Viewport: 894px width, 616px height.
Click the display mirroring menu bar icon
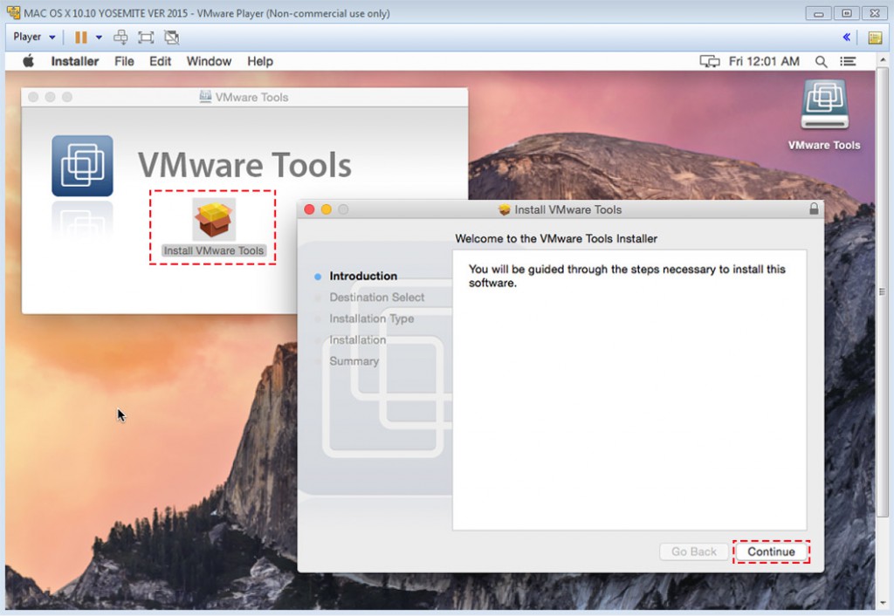[709, 62]
